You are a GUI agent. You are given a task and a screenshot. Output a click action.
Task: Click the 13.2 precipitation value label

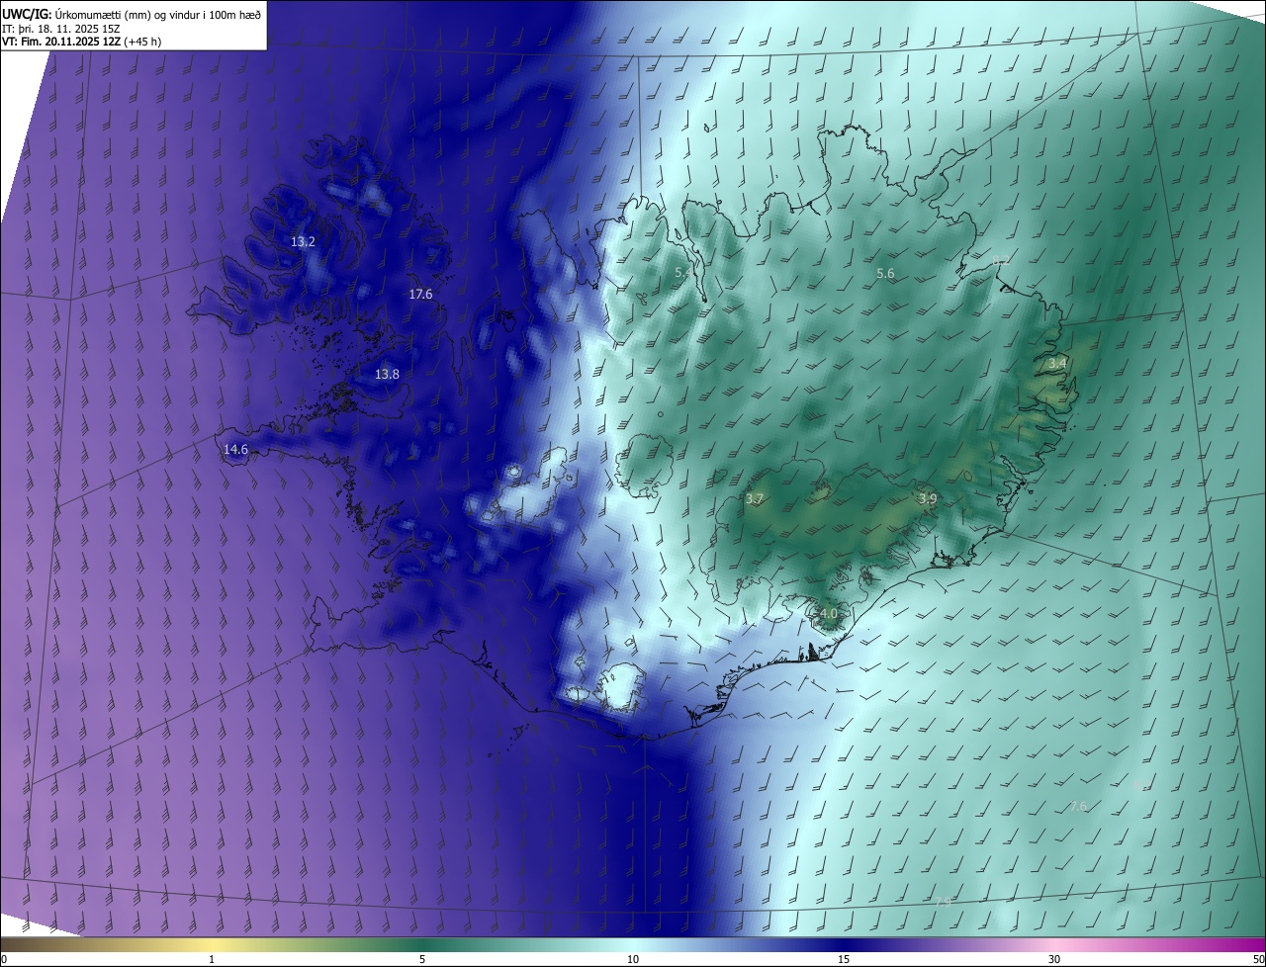303,242
